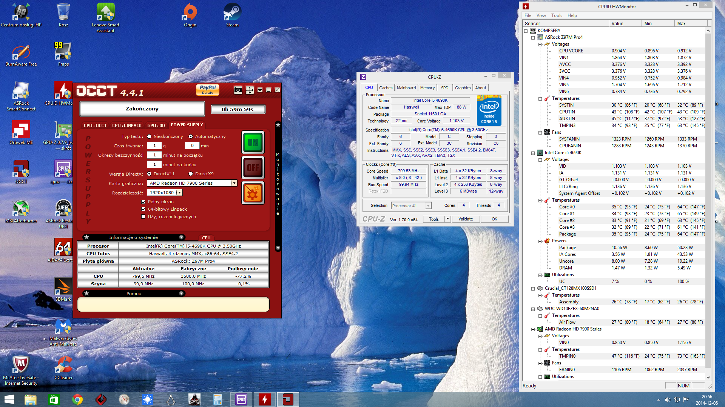Image resolution: width=725 pixels, height=407 pixels.
Task: Open the Mainboard tab in CPU-Z
Action: (406, 88)
